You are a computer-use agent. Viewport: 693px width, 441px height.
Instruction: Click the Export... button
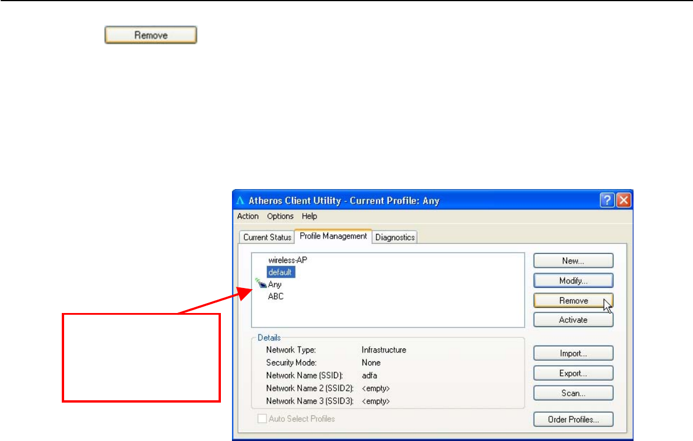574,373
